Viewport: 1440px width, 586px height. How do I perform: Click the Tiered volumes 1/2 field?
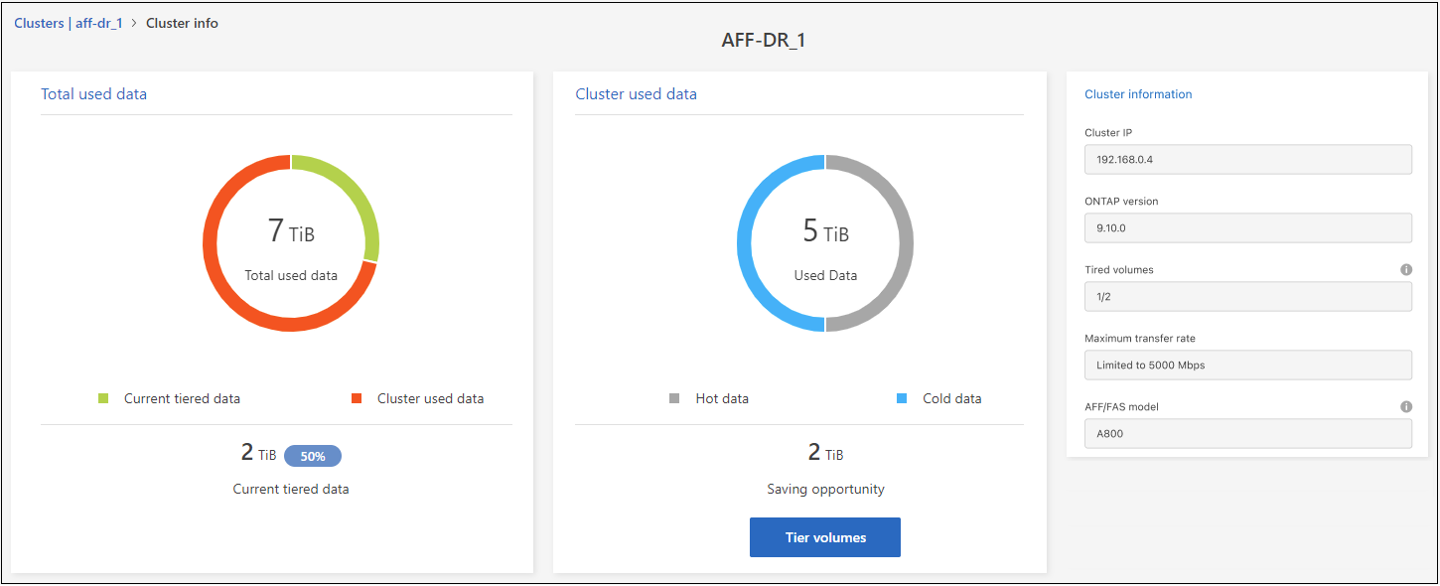(x=1247, y=296)
